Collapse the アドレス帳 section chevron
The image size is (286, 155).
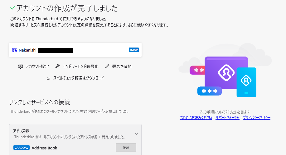(136, 134)
